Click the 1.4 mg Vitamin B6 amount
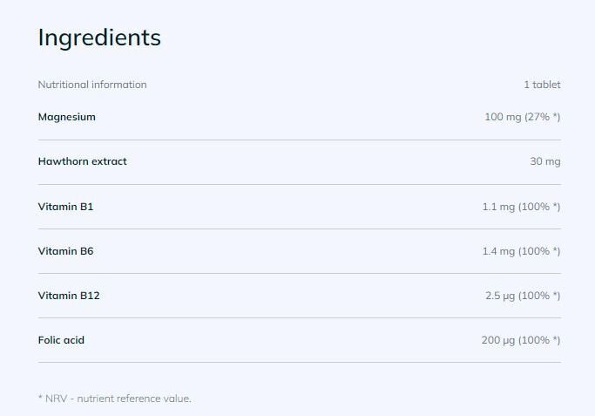Image resolution: width=595 pixels, height=416 pixels. click(x=498, y=251)
